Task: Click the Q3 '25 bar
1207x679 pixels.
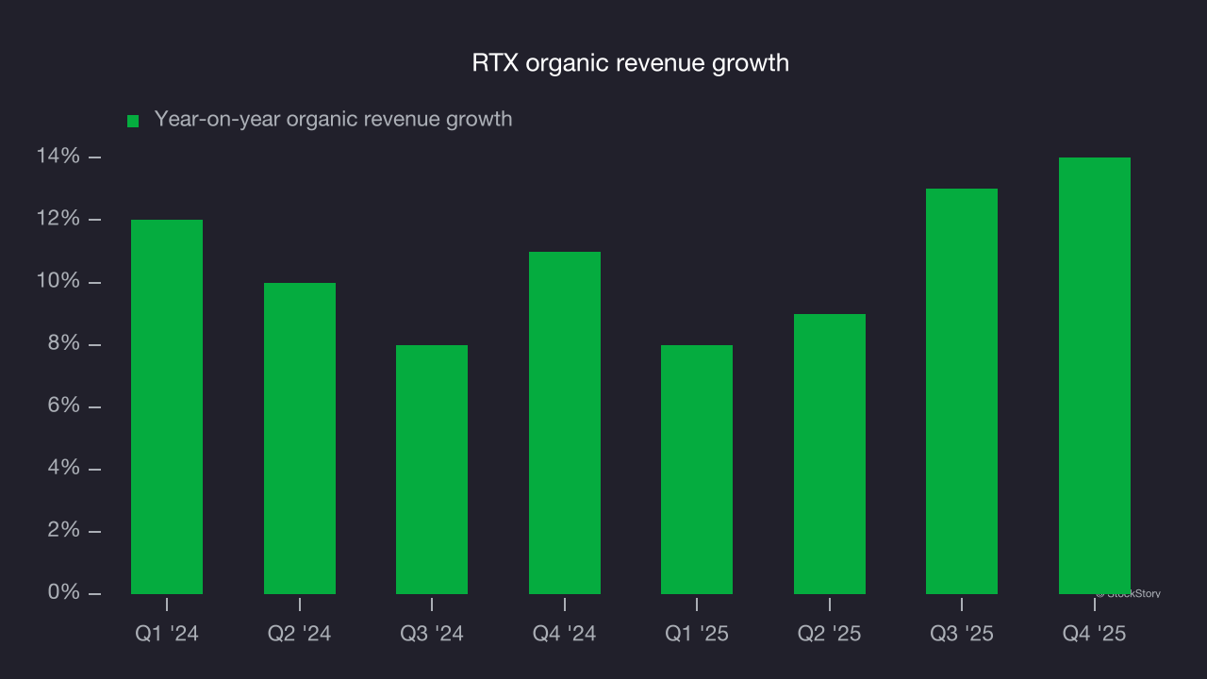Action: [962, 391]
